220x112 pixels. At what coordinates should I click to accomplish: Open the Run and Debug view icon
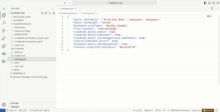tap(4, 38)
